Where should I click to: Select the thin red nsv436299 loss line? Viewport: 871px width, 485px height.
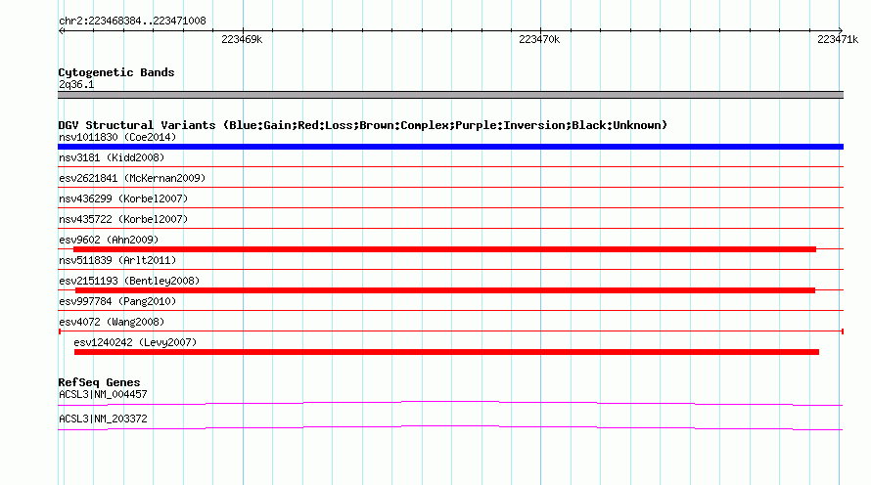[450, 207]
